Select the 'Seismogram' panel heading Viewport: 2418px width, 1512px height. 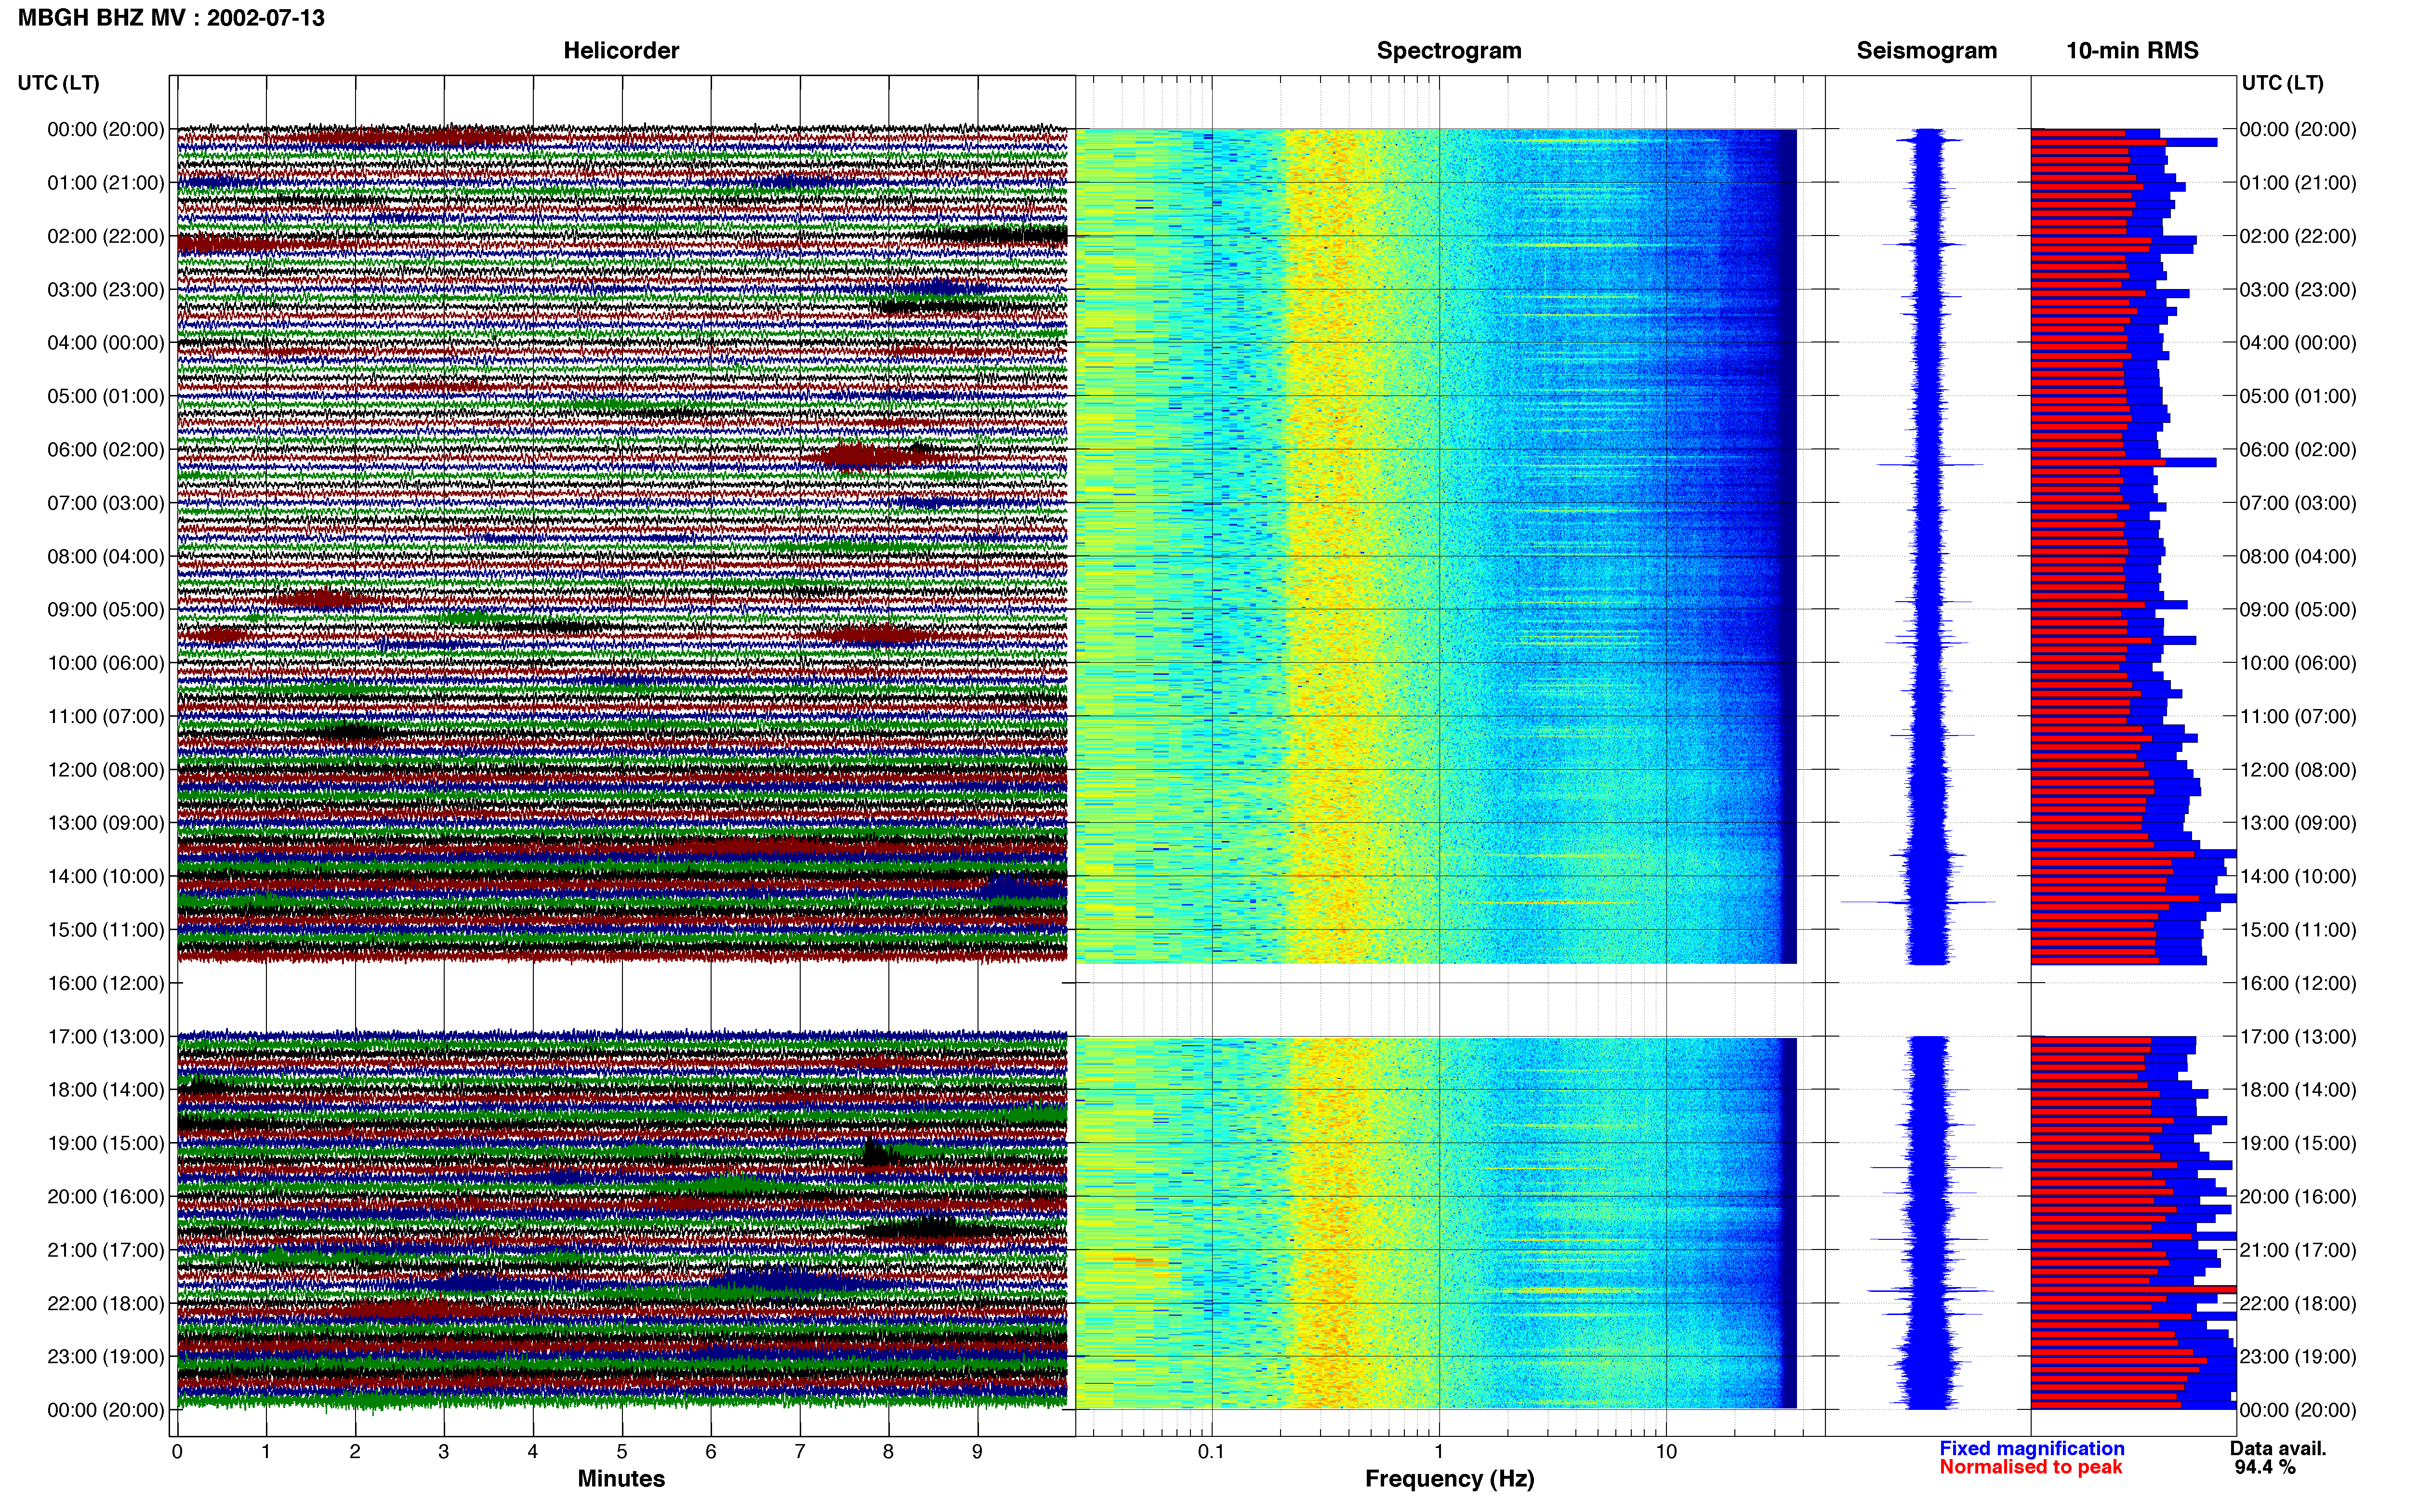pyautogui.click(x=1926, y=51)
